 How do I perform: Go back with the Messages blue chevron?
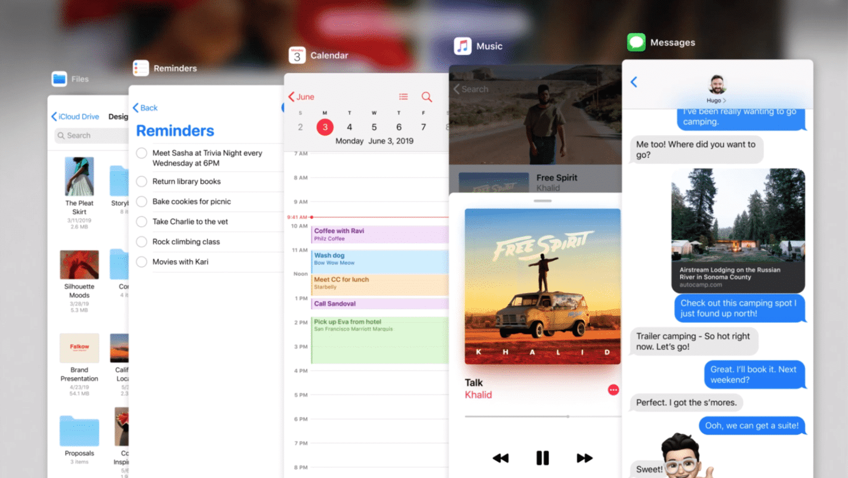634,82
